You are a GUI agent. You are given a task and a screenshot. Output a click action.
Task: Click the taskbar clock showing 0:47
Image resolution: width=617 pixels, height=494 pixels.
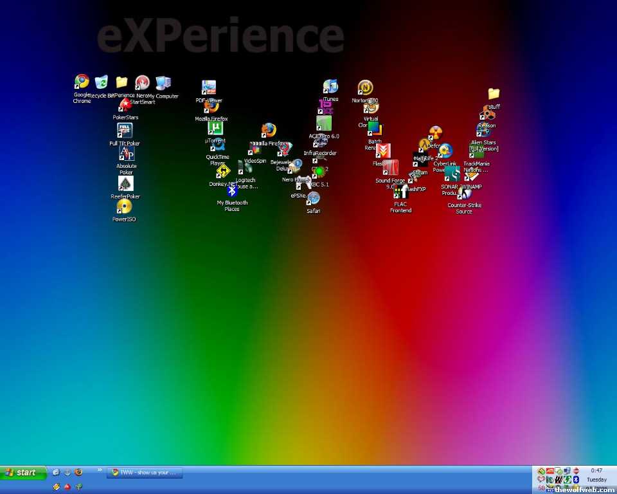point(597,470)
